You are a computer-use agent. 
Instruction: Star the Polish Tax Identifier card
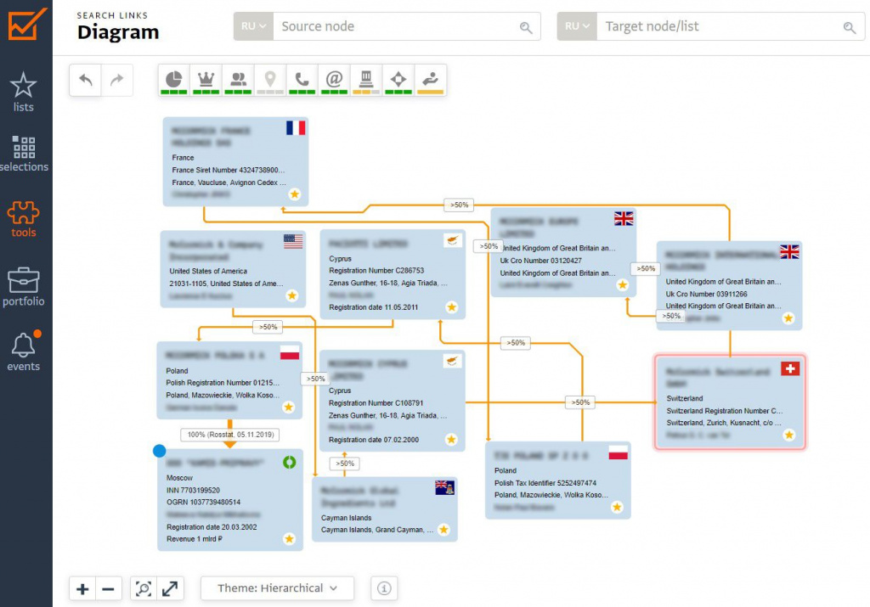[x=617, y=507]
